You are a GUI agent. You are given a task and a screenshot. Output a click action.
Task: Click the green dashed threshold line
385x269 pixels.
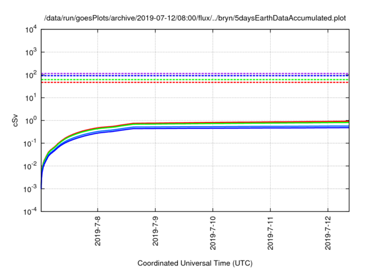click(x=195, y=80)
